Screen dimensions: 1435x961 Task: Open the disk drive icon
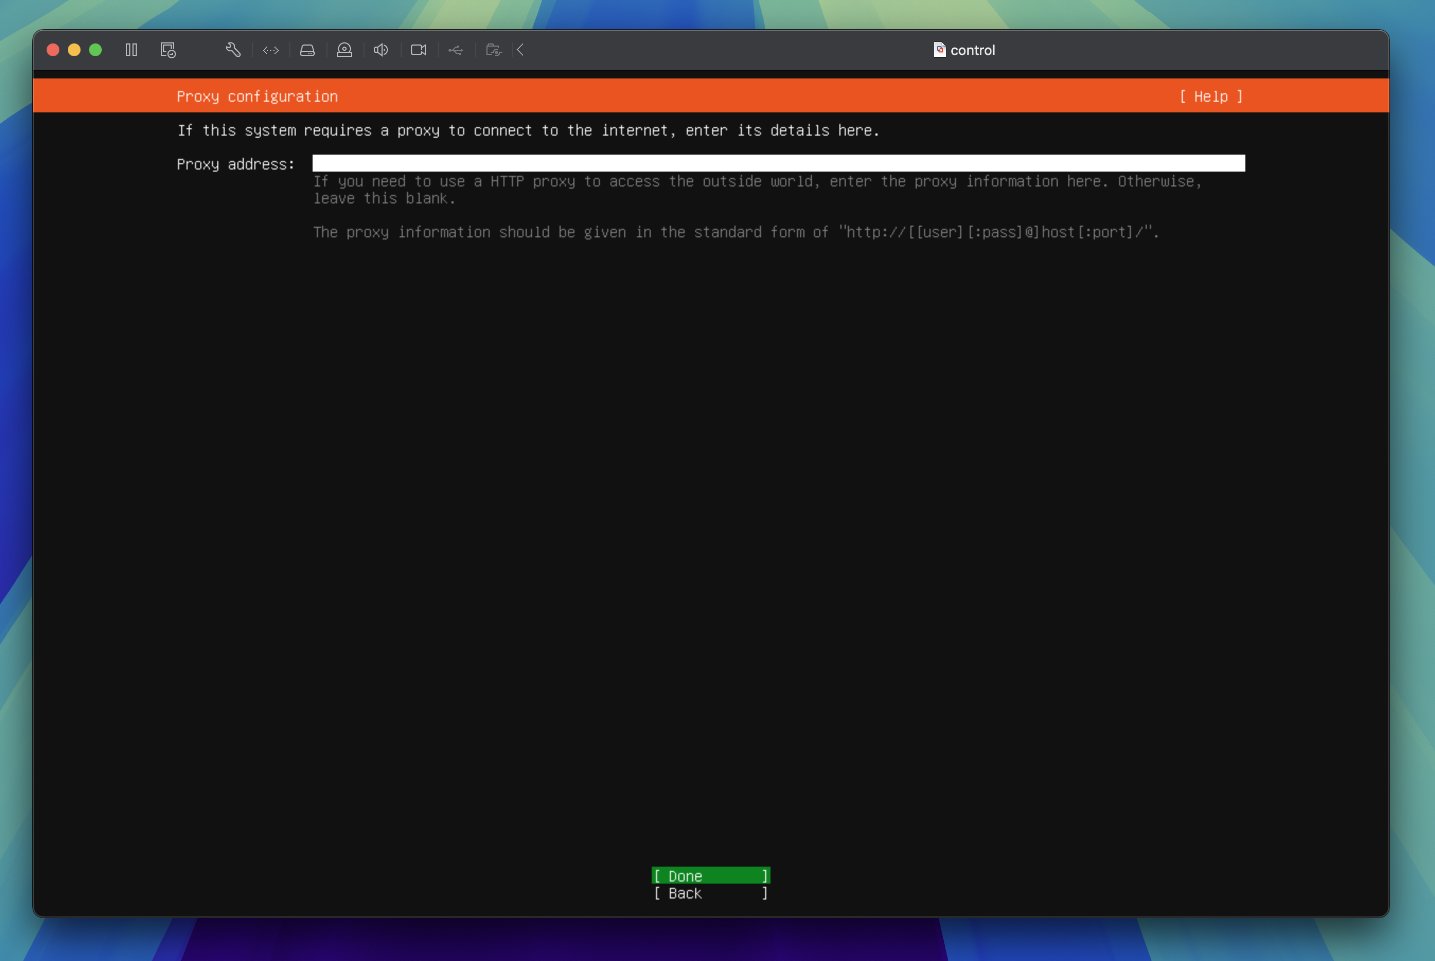tap(307, 50)
